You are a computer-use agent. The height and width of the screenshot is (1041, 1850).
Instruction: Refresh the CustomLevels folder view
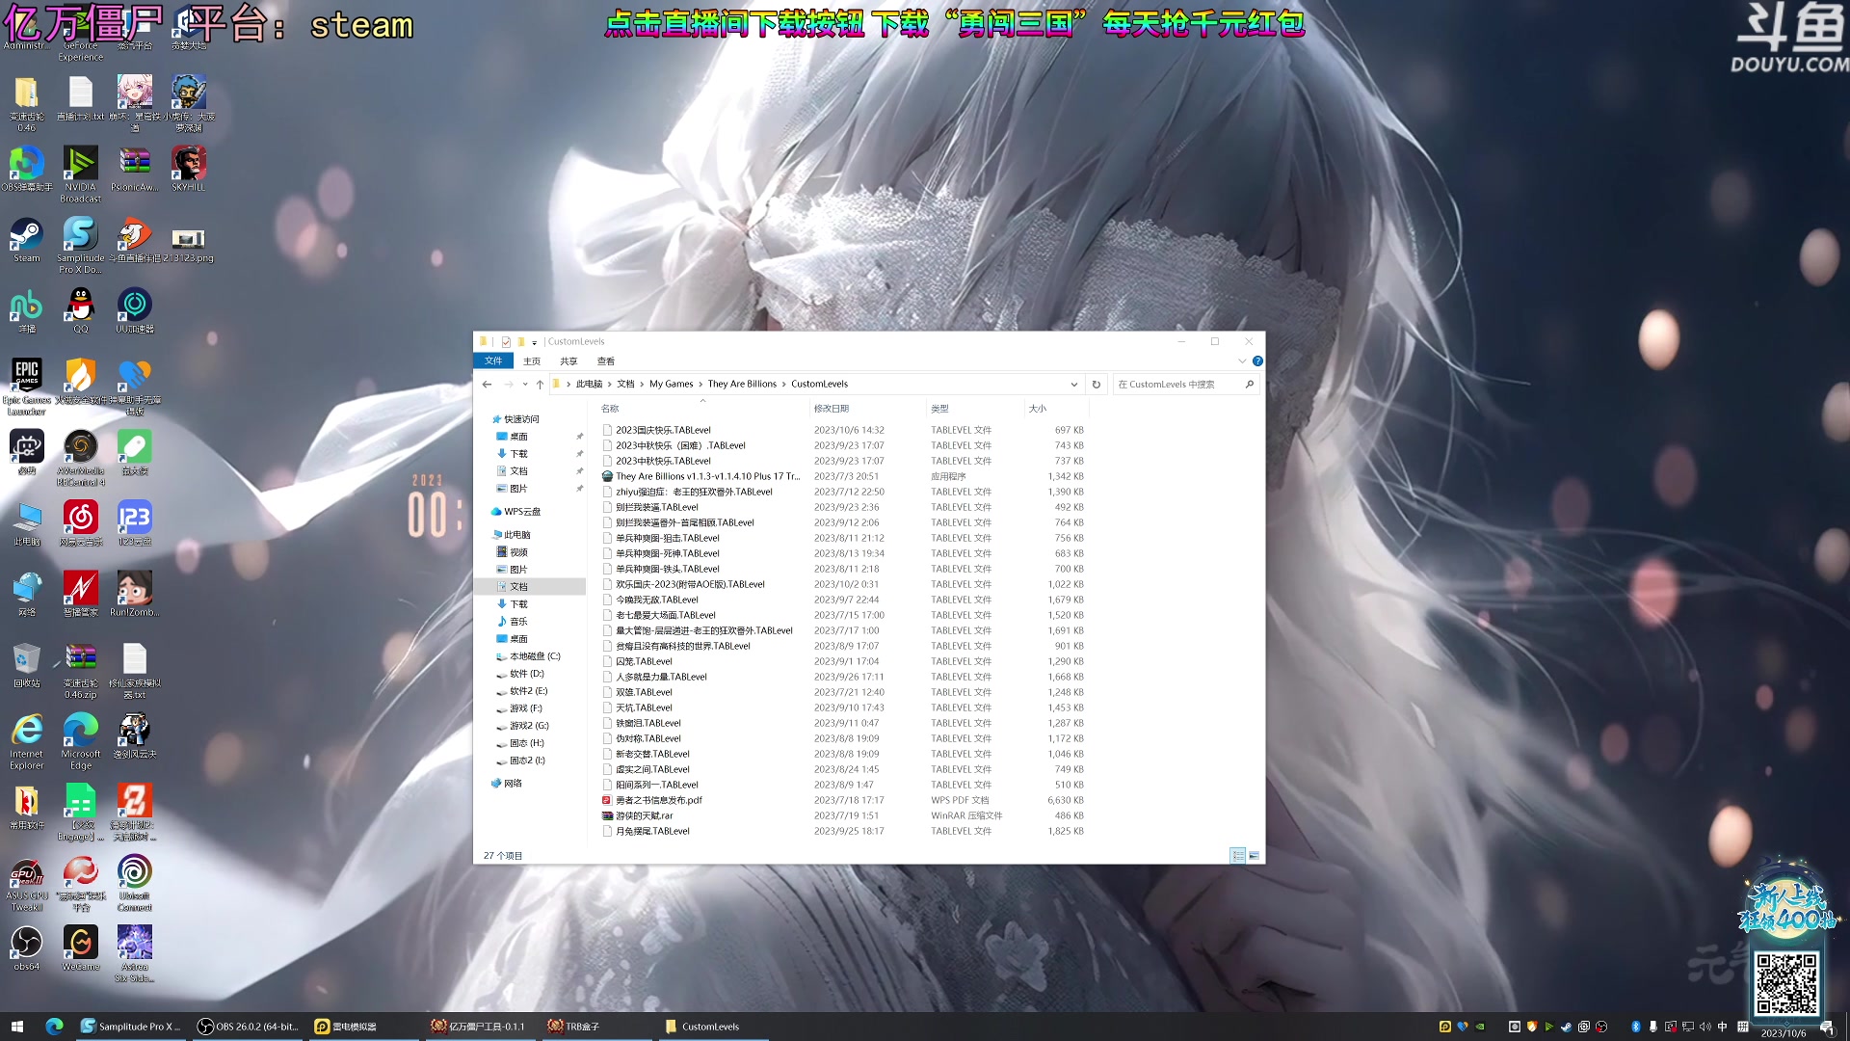click(x=1096, y=384)
